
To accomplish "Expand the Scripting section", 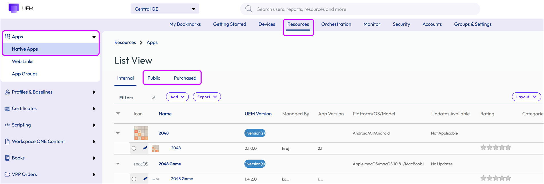I will click(x=94, y=125).
